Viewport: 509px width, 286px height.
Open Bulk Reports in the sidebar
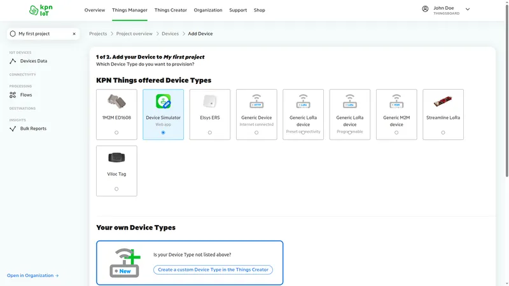click(33, 128)
